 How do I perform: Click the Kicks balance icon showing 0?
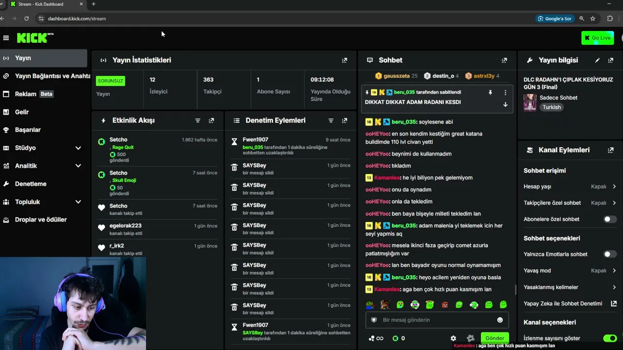pyautogui.click(x=399, y=338)
